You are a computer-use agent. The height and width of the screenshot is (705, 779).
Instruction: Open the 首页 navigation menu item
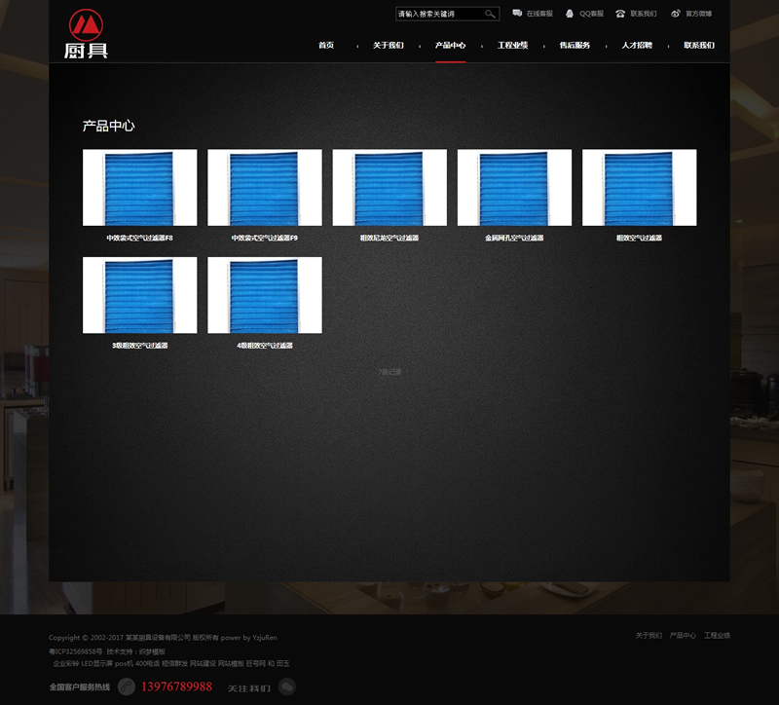click(326, 46)
